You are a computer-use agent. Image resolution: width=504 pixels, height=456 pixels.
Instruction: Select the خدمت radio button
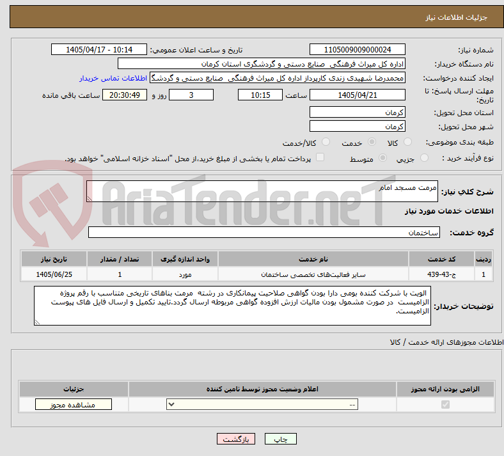(372, 142)
